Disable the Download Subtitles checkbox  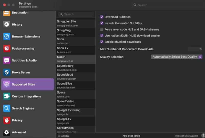101,17
